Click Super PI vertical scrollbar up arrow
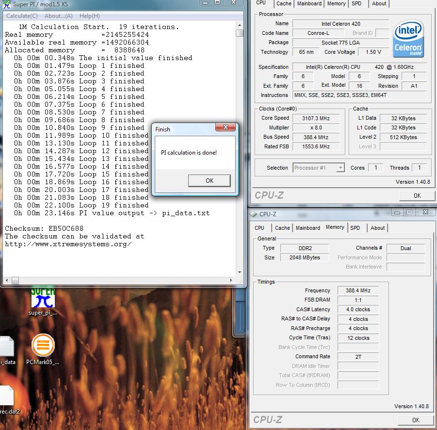Image resolution: width=437 pixels, height=430 pixels. pos(240,25)
